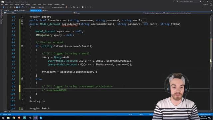Click the Open File folder icon
The image size is (213, 120).
click(14, 7)
